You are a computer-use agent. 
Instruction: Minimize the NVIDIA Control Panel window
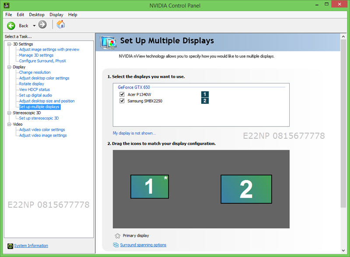[317, 4]
